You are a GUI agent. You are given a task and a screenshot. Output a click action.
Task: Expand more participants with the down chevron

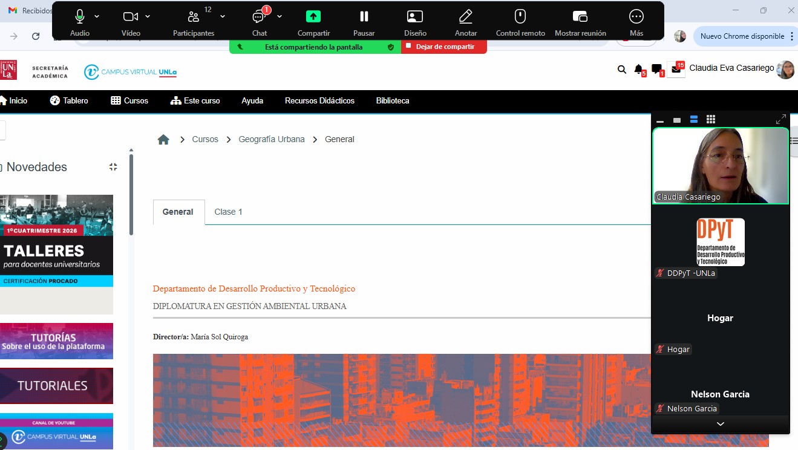[720, 424]
